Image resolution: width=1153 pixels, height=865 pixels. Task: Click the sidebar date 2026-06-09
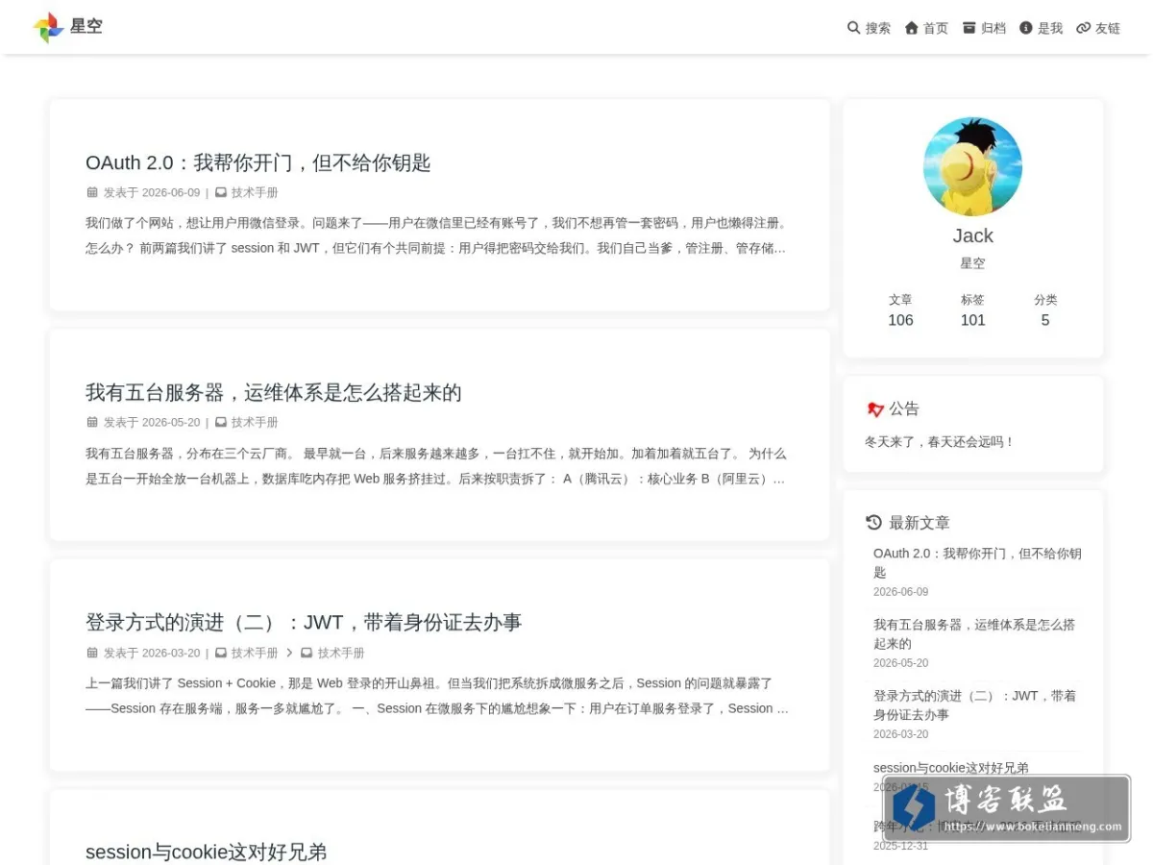[x=900, y=592]
